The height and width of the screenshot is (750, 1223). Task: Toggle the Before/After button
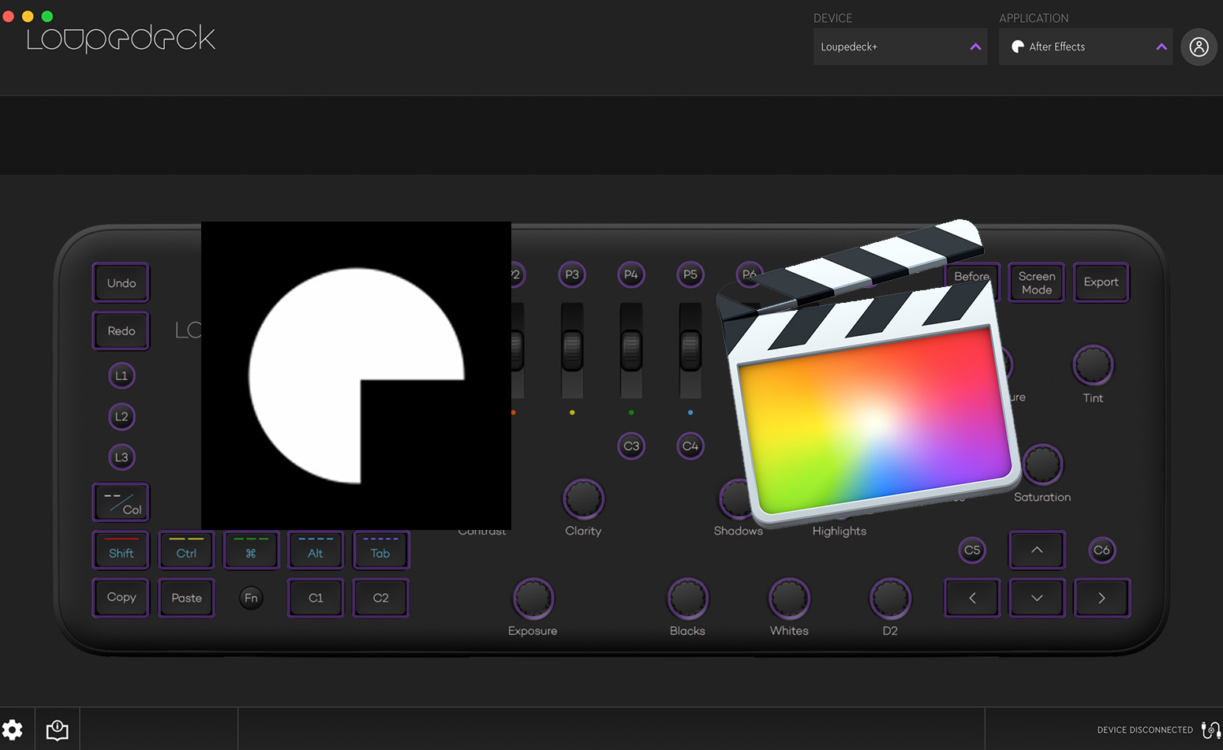972,277
